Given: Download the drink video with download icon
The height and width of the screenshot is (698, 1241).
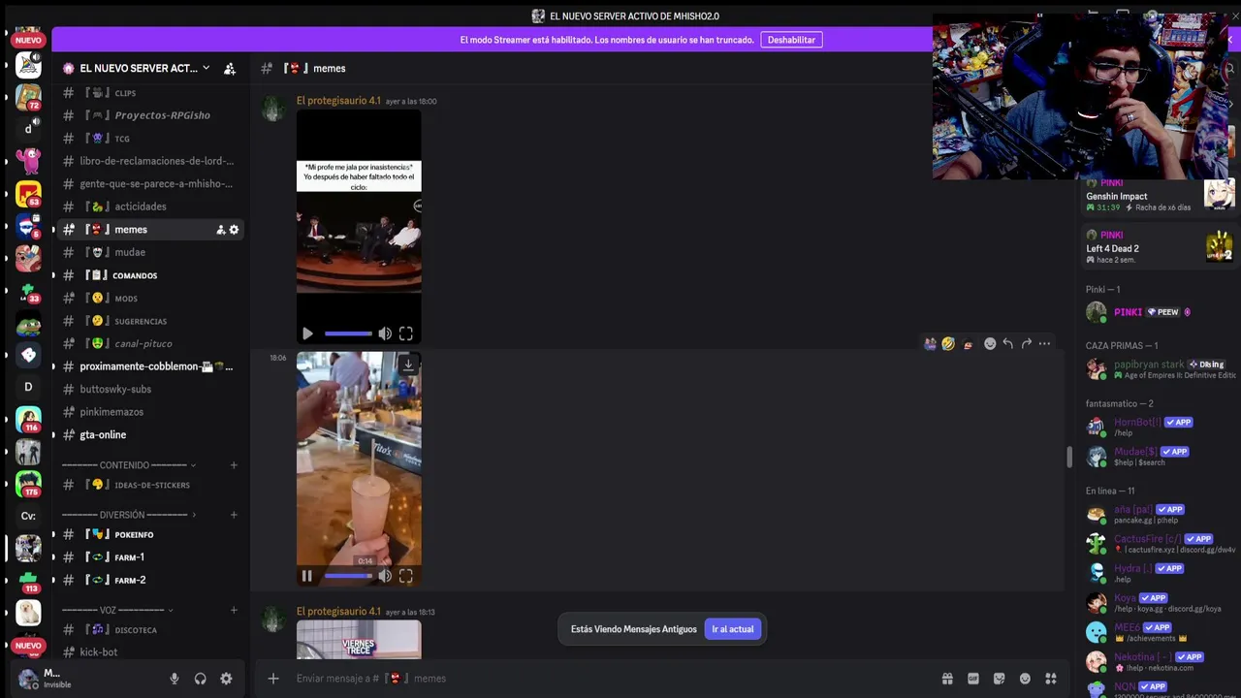Looking at the screenshot, I should click(408, 365).
